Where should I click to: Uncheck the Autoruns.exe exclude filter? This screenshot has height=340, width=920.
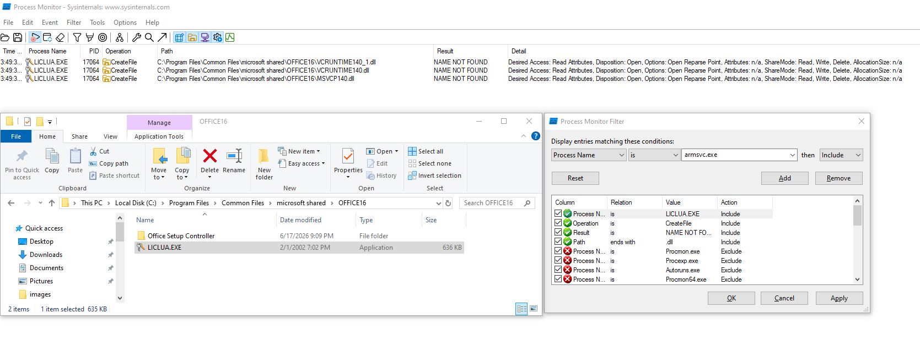(558, 270)
